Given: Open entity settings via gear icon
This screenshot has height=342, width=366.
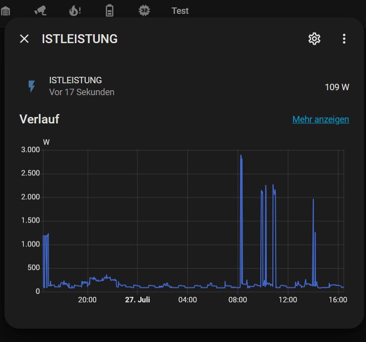Looking at the screenshot, I should click(314, 39).
